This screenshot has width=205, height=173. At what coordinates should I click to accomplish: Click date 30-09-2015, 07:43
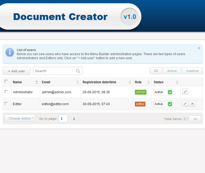point(96,104)
